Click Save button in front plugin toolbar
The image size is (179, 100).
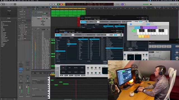coord(101,35)
